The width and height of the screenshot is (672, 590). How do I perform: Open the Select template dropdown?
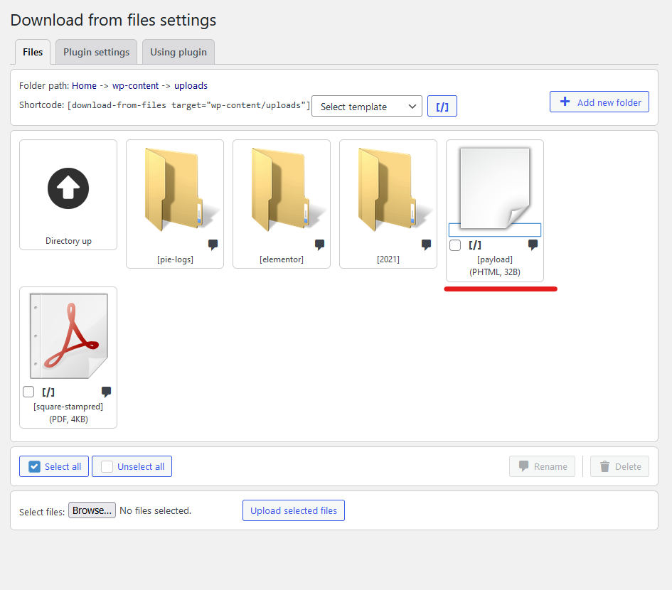[x=367, y=107]
